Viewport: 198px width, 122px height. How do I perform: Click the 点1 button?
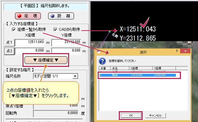point(9,42)
